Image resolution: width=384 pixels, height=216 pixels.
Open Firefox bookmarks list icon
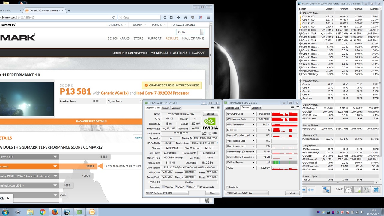point(172,17)
